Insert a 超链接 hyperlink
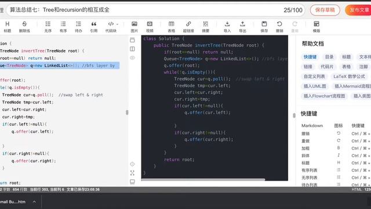This screenshot has height=209, width=371. pos(188,27)
